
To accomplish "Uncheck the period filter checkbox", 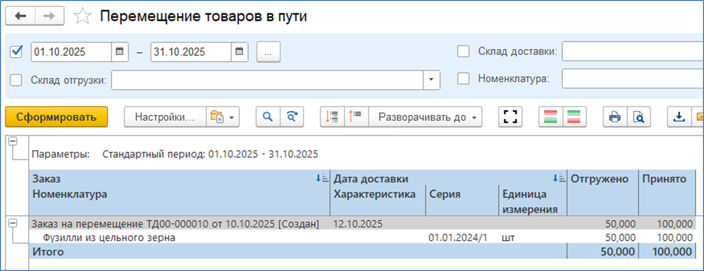I will pos(17,51).
